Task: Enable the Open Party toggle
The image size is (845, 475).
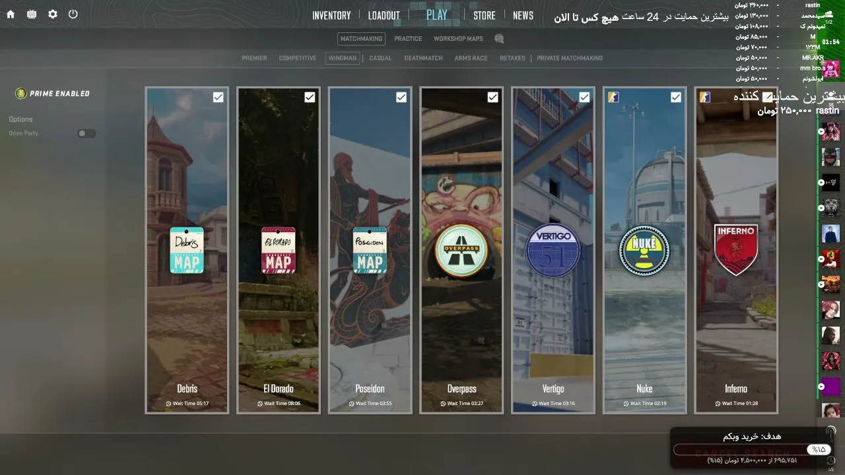Action: pos(86,133)
